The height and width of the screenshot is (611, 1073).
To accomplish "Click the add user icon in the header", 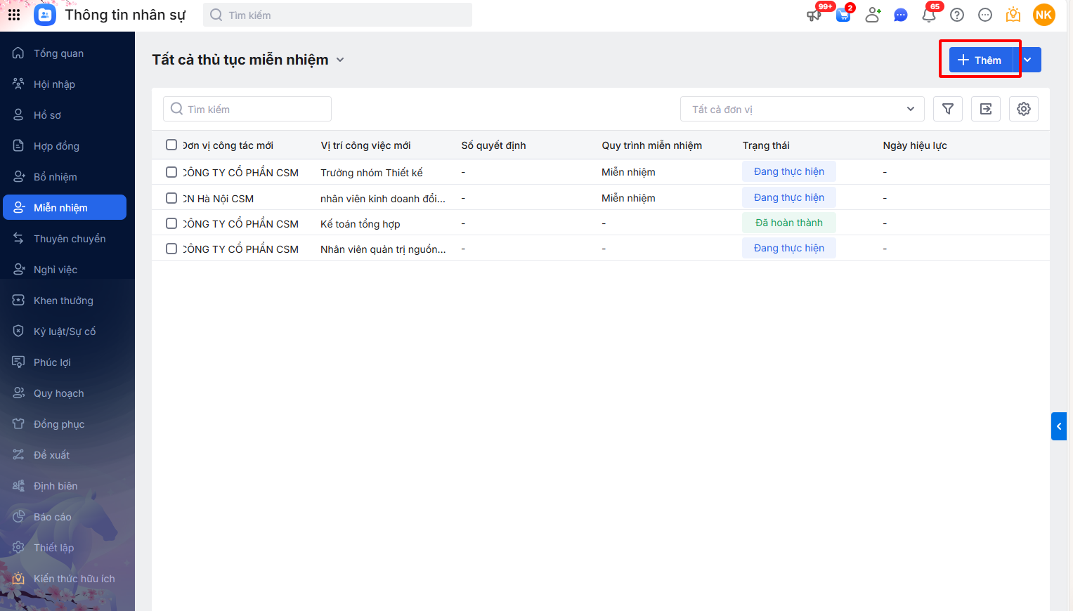I will [x=873, y=15].
